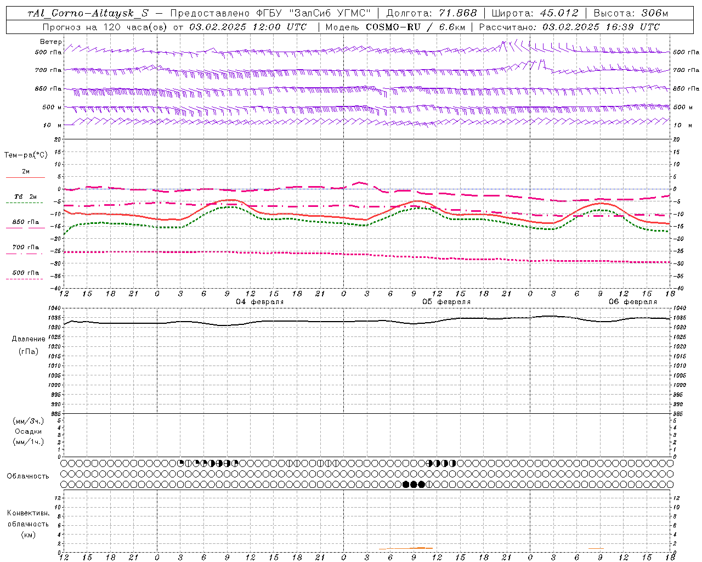The height and width of the screenshot is (562, 702).
Task: Click the Конвективн. label of convective cloud panel
Action: [28, 513]
